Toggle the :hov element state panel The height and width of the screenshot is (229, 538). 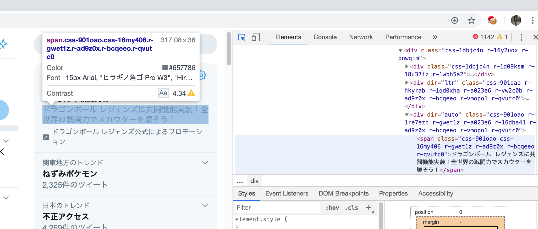coord(332,208)
